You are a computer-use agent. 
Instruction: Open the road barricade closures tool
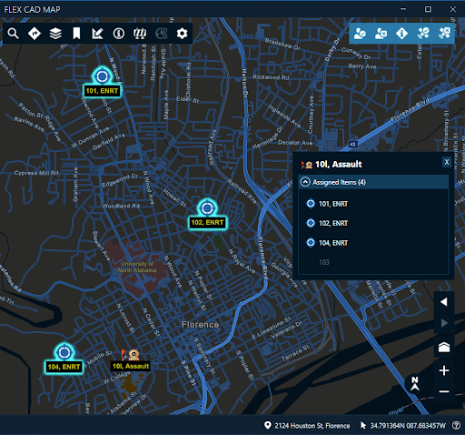[140, 34]
